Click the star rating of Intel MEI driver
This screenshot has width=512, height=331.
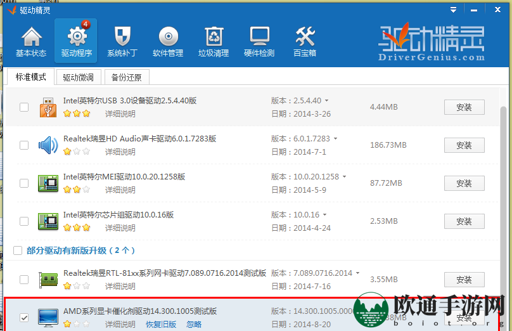(x=77, y=190)
